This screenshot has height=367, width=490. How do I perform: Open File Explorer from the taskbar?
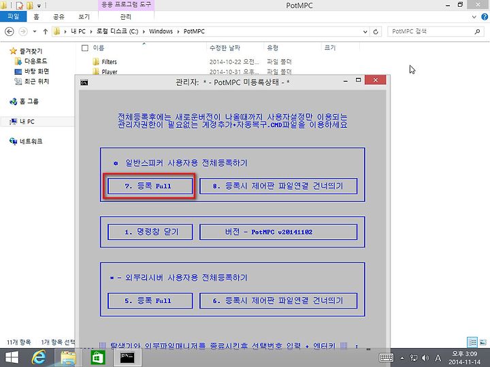point(68,357)
